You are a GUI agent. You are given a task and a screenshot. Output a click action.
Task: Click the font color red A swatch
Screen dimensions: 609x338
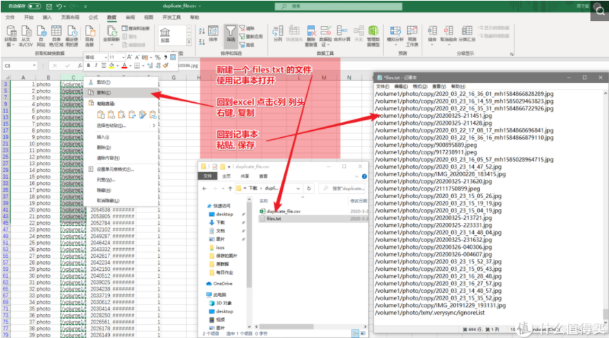(x=124, y=66)
